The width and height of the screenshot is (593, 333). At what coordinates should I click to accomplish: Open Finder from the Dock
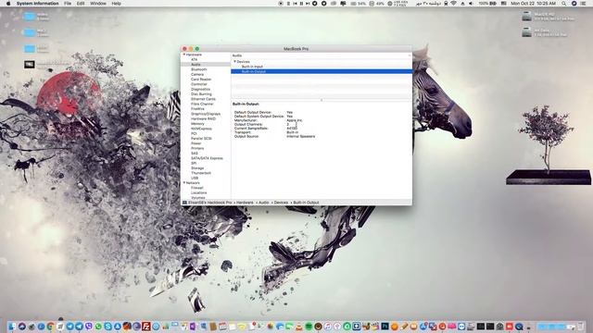click(x=12, y=327)
